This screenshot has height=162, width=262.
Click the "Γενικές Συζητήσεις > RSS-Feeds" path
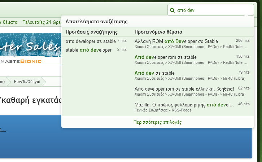[x=163, y=110]
